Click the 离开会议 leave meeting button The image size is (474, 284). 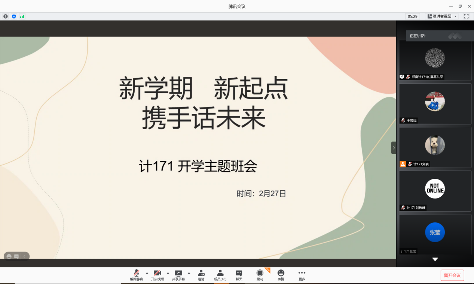452,275
